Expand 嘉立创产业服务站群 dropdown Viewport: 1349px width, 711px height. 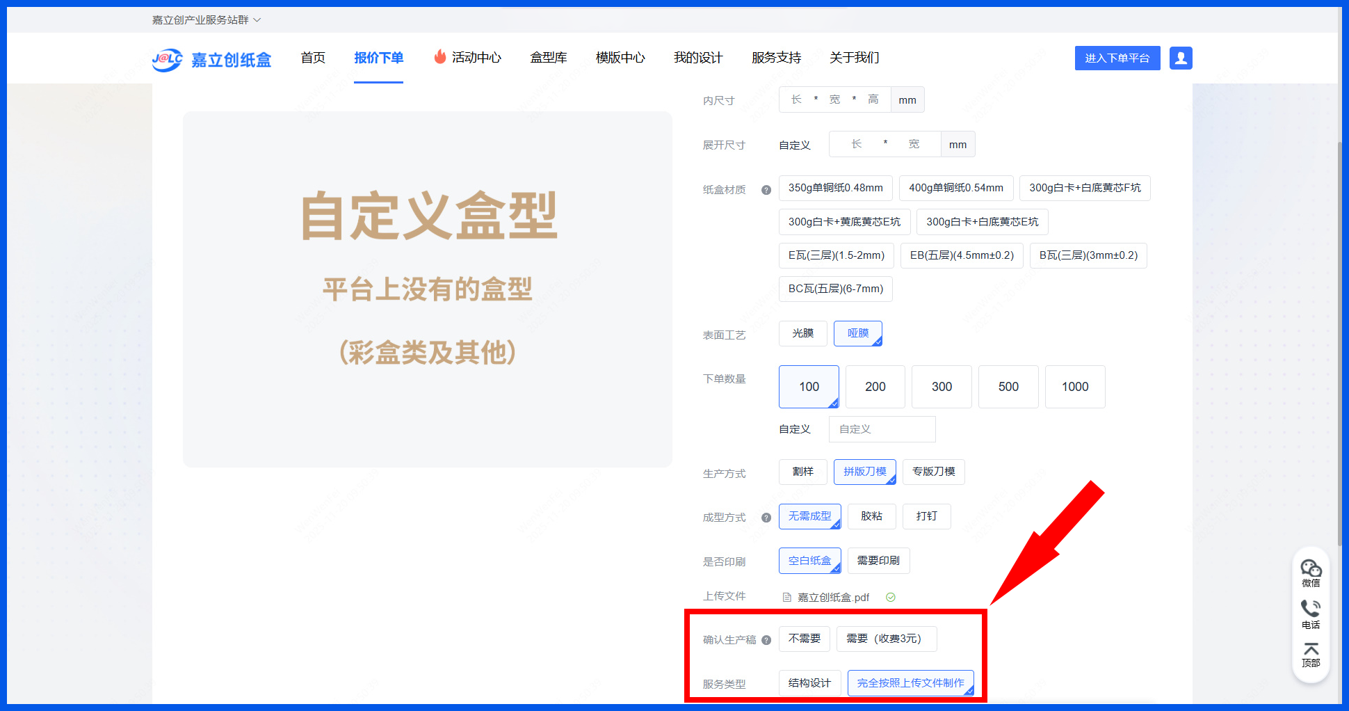206,20
